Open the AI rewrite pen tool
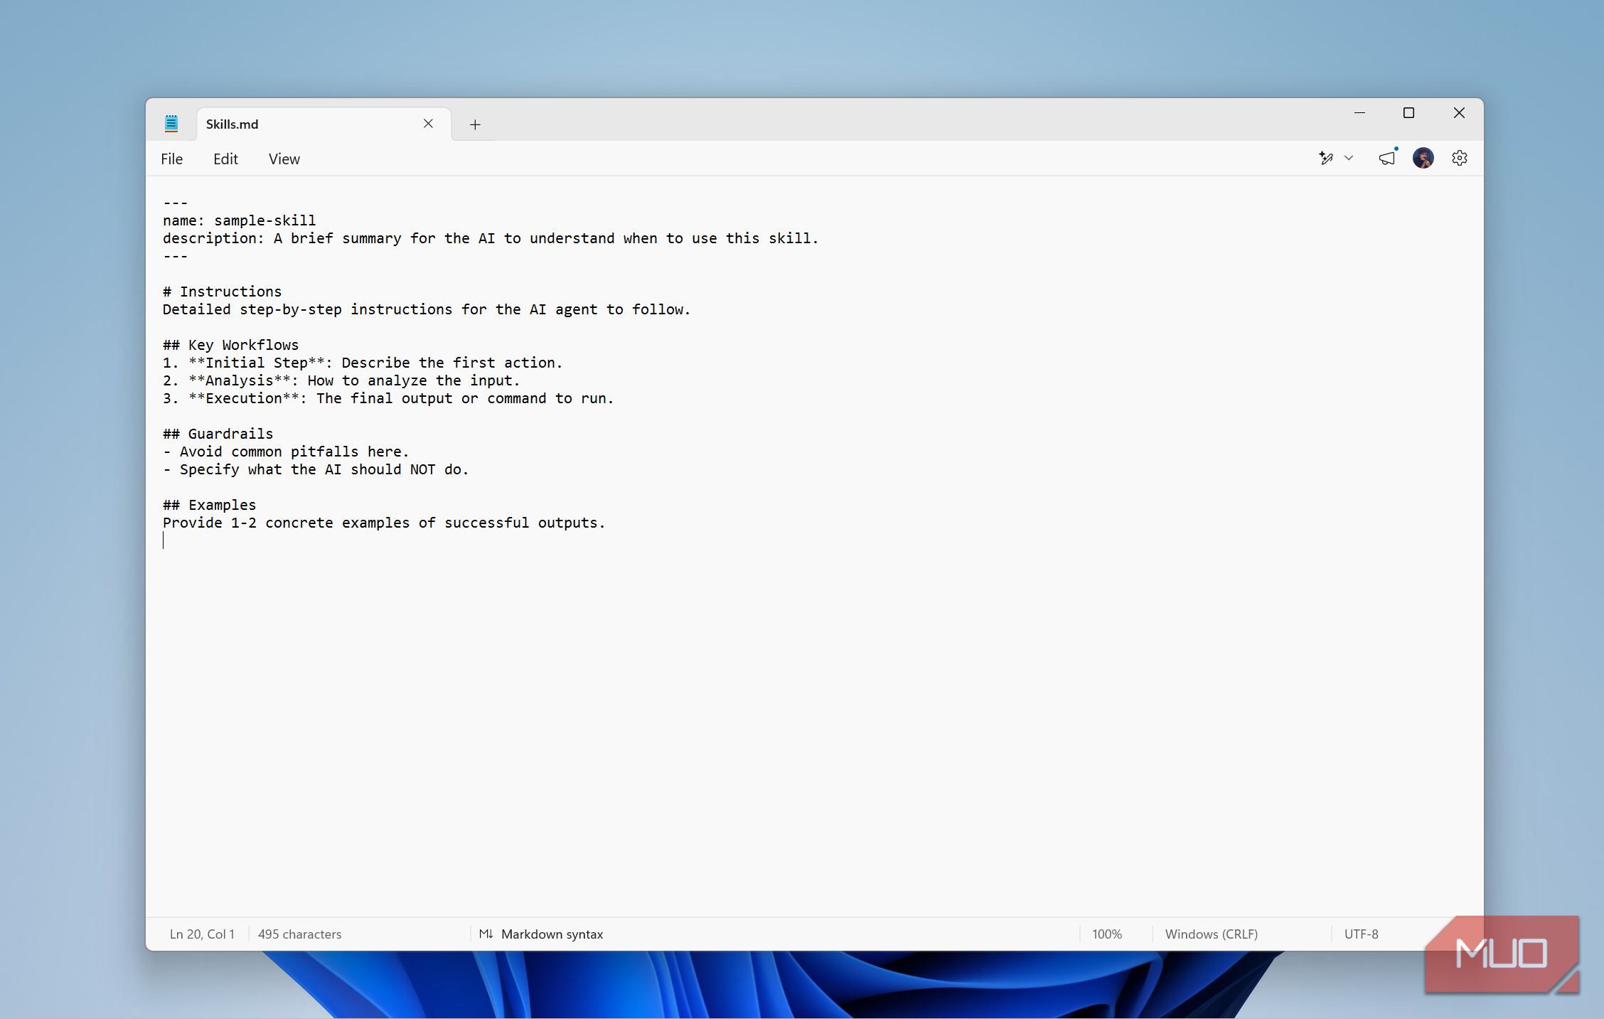Viewport: 1604px width, 1019px height. (1326, 158)
